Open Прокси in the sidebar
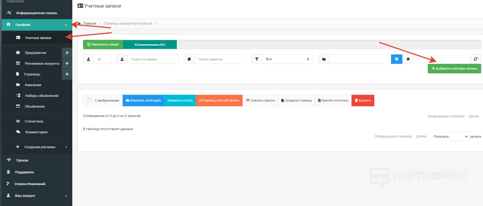 pos(22,160)
